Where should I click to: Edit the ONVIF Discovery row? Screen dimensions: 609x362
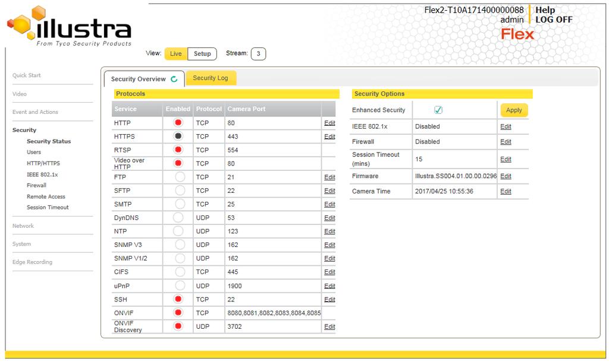(329, 327)
